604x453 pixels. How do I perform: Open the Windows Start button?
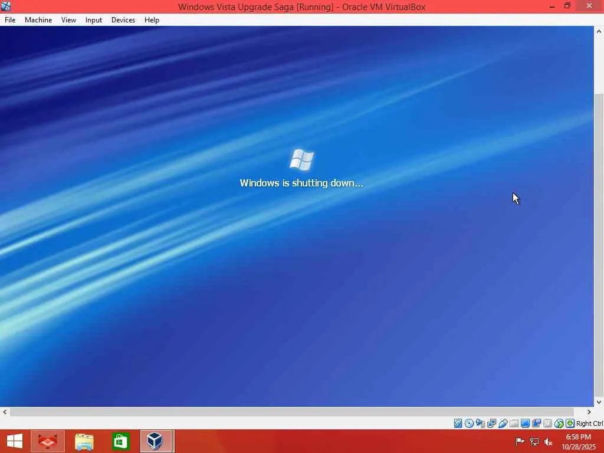pyautogui.click(x=15, y=441)
